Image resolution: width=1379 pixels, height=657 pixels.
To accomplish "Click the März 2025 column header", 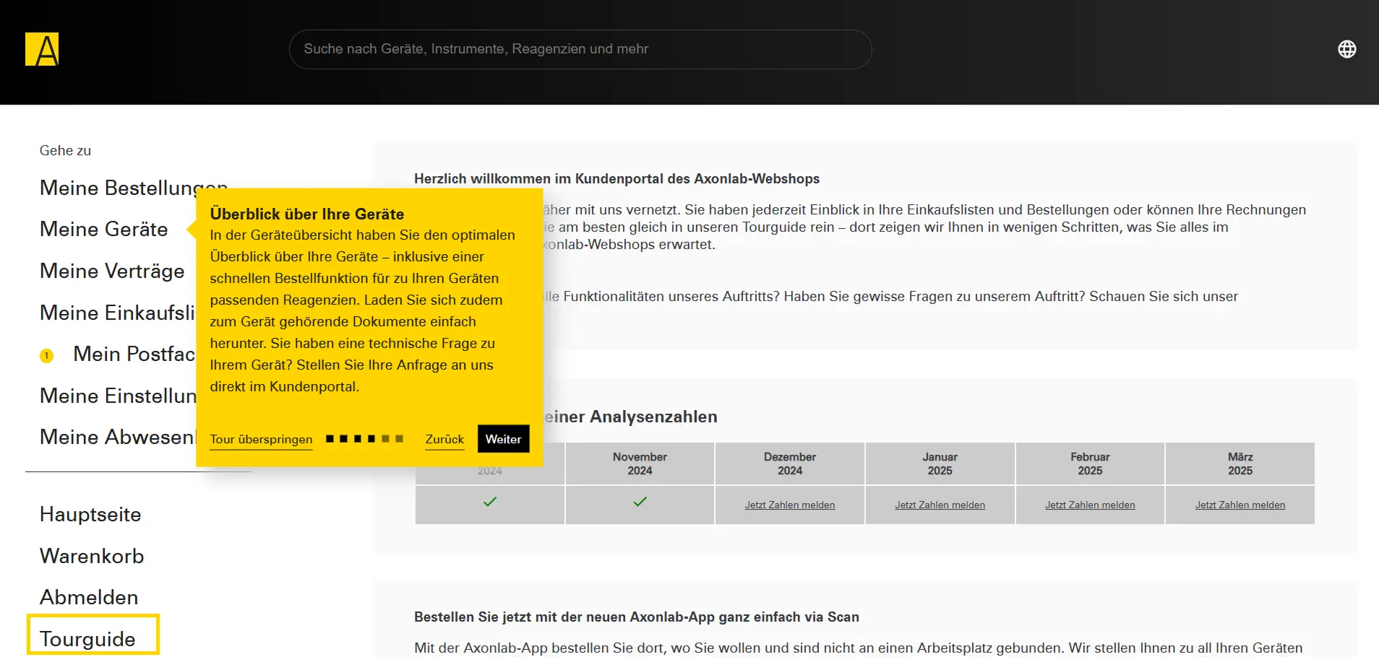I will [x=1240, y=464].
